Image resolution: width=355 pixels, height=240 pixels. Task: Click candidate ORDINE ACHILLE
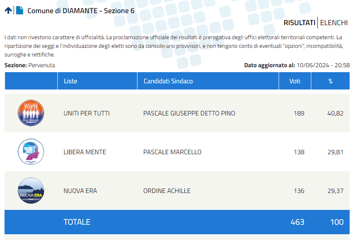(167, 191)
